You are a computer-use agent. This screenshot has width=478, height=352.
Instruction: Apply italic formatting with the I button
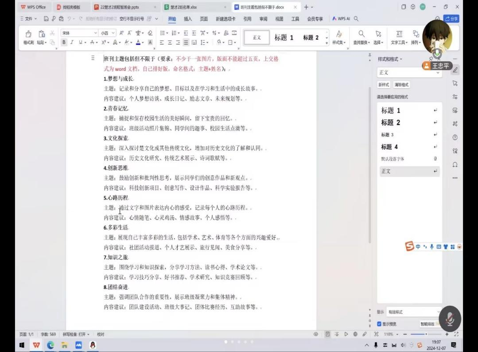(72, 43)
